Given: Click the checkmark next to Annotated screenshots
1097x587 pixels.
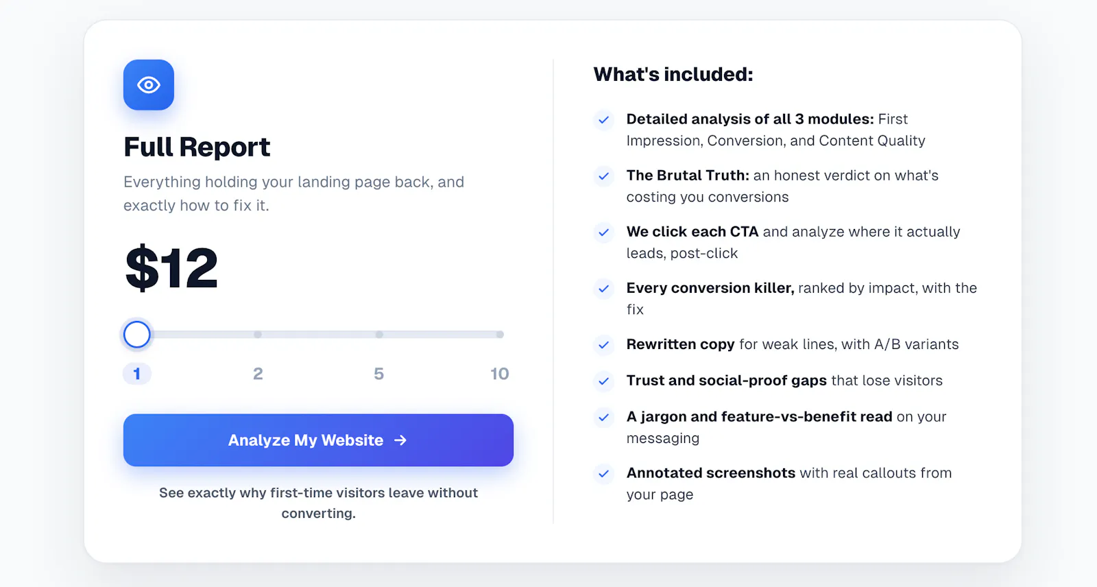Looking at the screenshot, I should click(x=603, y=473).
